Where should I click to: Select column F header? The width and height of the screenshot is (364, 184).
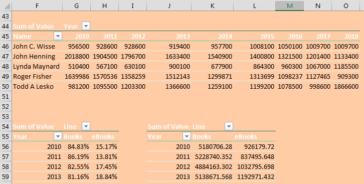pyautogui.click(x=37, y=6)
